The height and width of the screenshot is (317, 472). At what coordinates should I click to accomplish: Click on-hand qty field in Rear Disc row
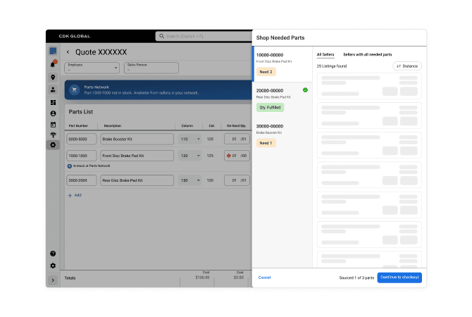click(237, 180)
